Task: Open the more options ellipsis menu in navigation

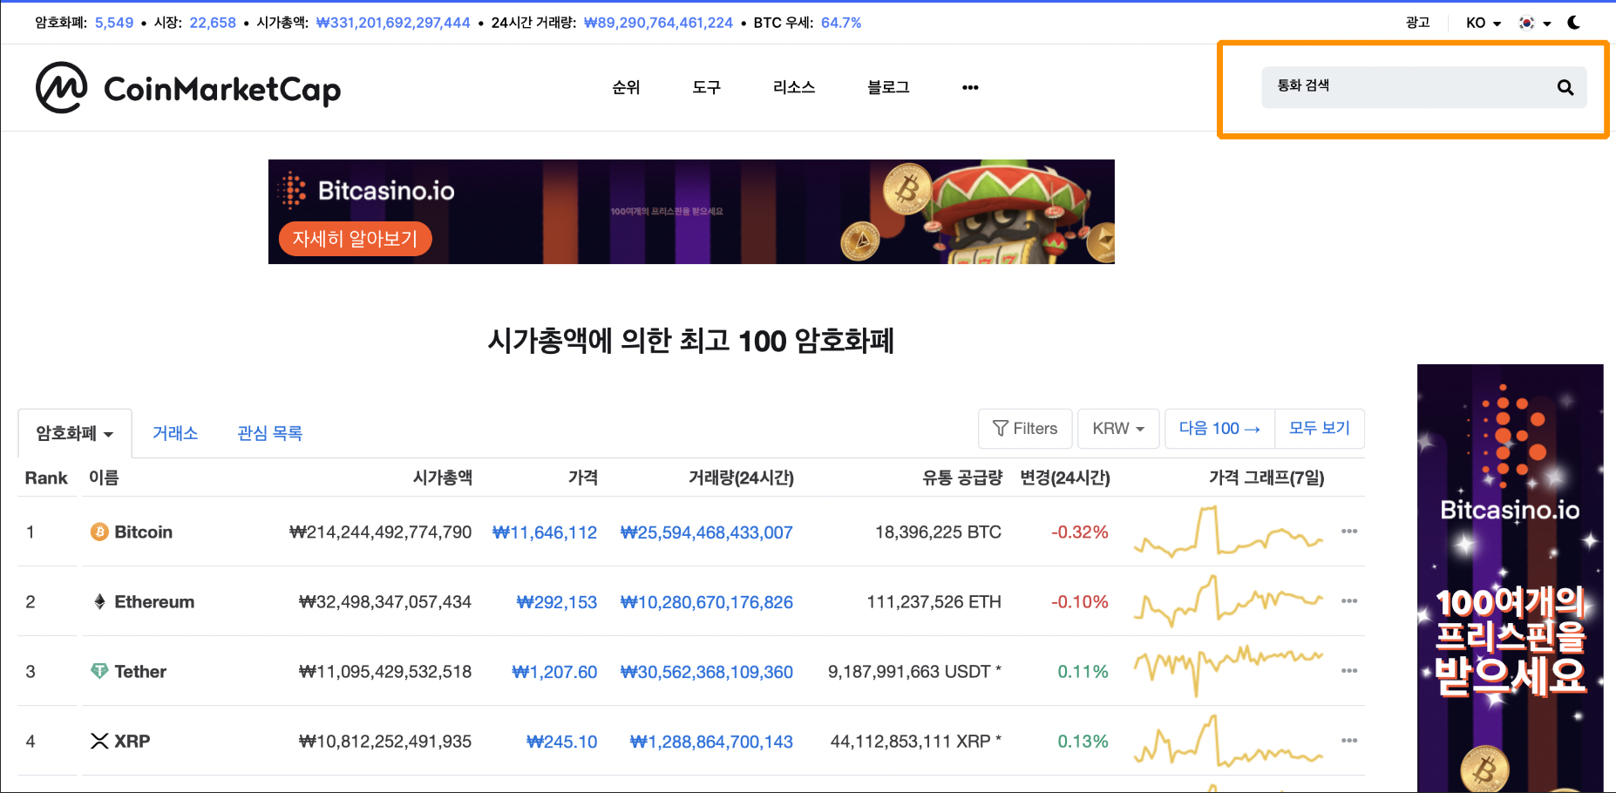Action: [970, 87]
